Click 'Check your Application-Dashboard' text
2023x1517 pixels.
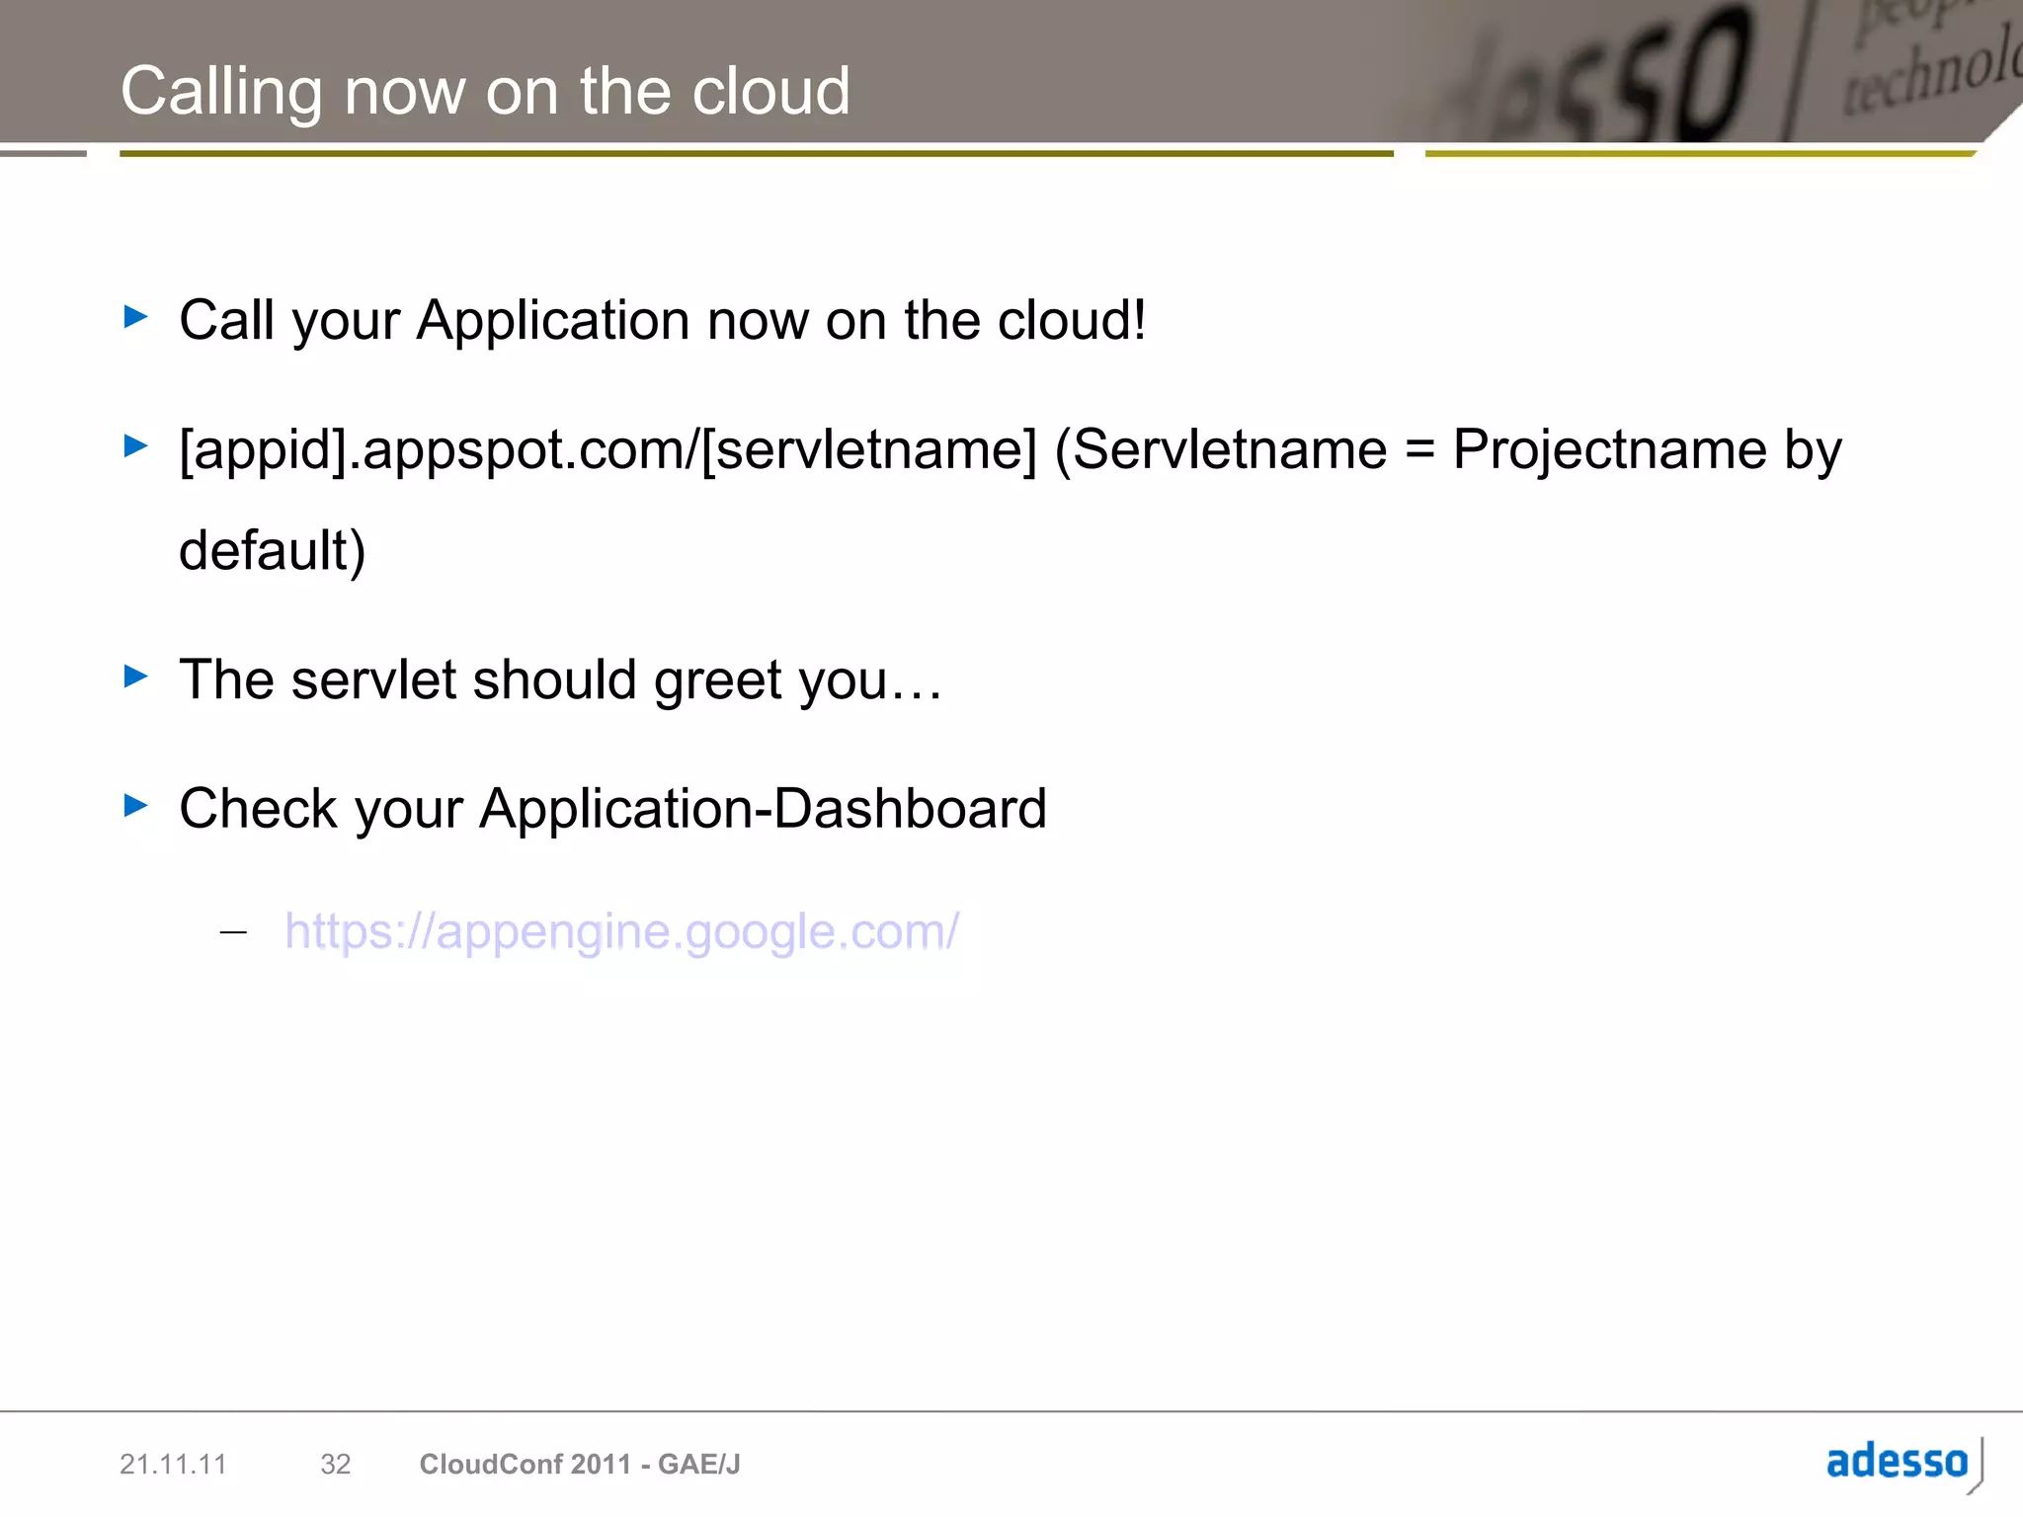point(612,809)
